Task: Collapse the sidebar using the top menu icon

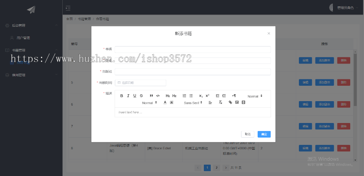Action: coord(68,8)
